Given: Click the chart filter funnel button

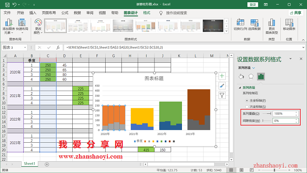Looking at the screenshot, I should (x=222, y=95).
